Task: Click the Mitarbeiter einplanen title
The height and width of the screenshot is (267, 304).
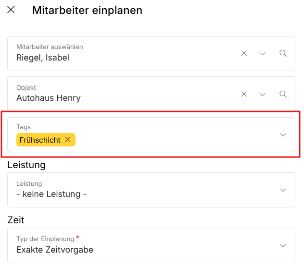Action: (87, 10)
